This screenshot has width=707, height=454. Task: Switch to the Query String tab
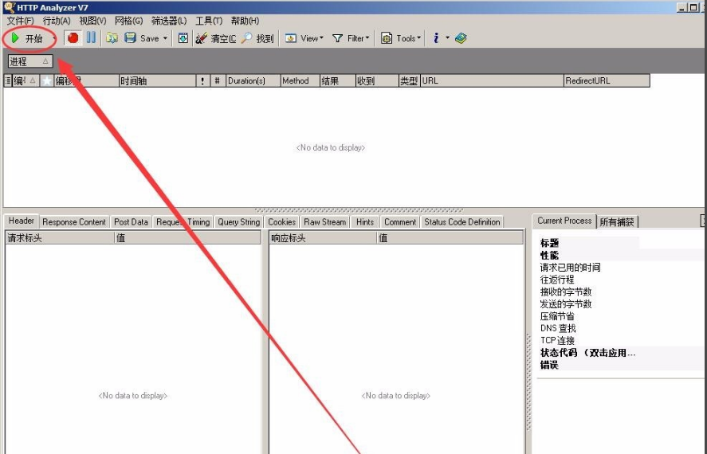tap(238, 222)
